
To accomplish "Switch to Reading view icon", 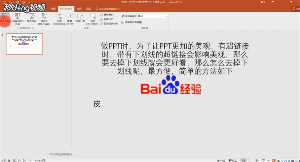I will click(x=257, y=160).
